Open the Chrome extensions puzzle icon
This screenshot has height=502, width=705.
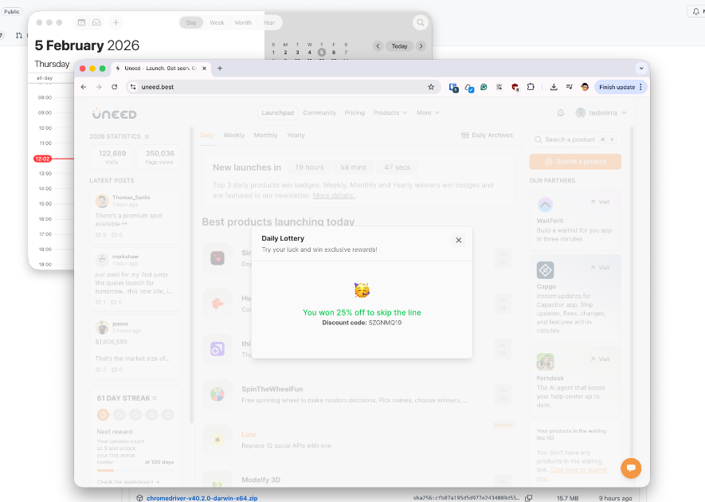531,87
